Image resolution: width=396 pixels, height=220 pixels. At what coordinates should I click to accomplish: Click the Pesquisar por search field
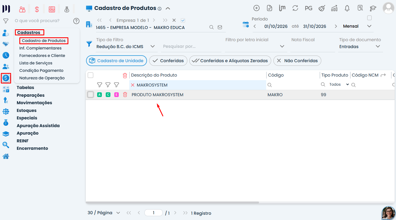[x=191, y=46]
